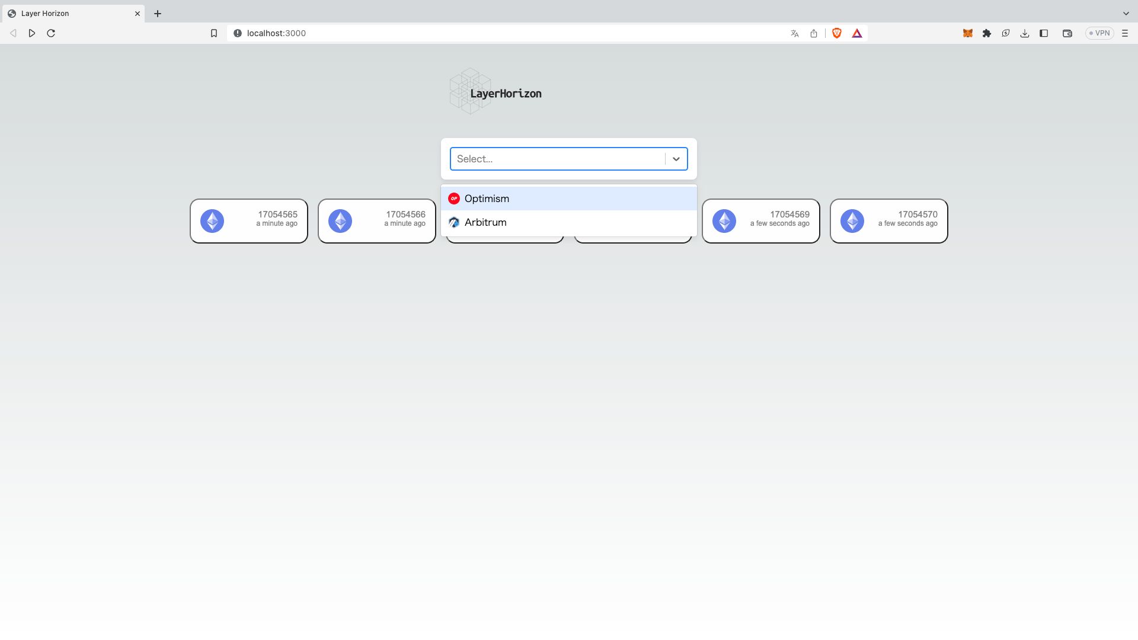Viewport: 1138px width, 640px height.
Task: Toggle the VPN button
Action: pos(1099,33)
